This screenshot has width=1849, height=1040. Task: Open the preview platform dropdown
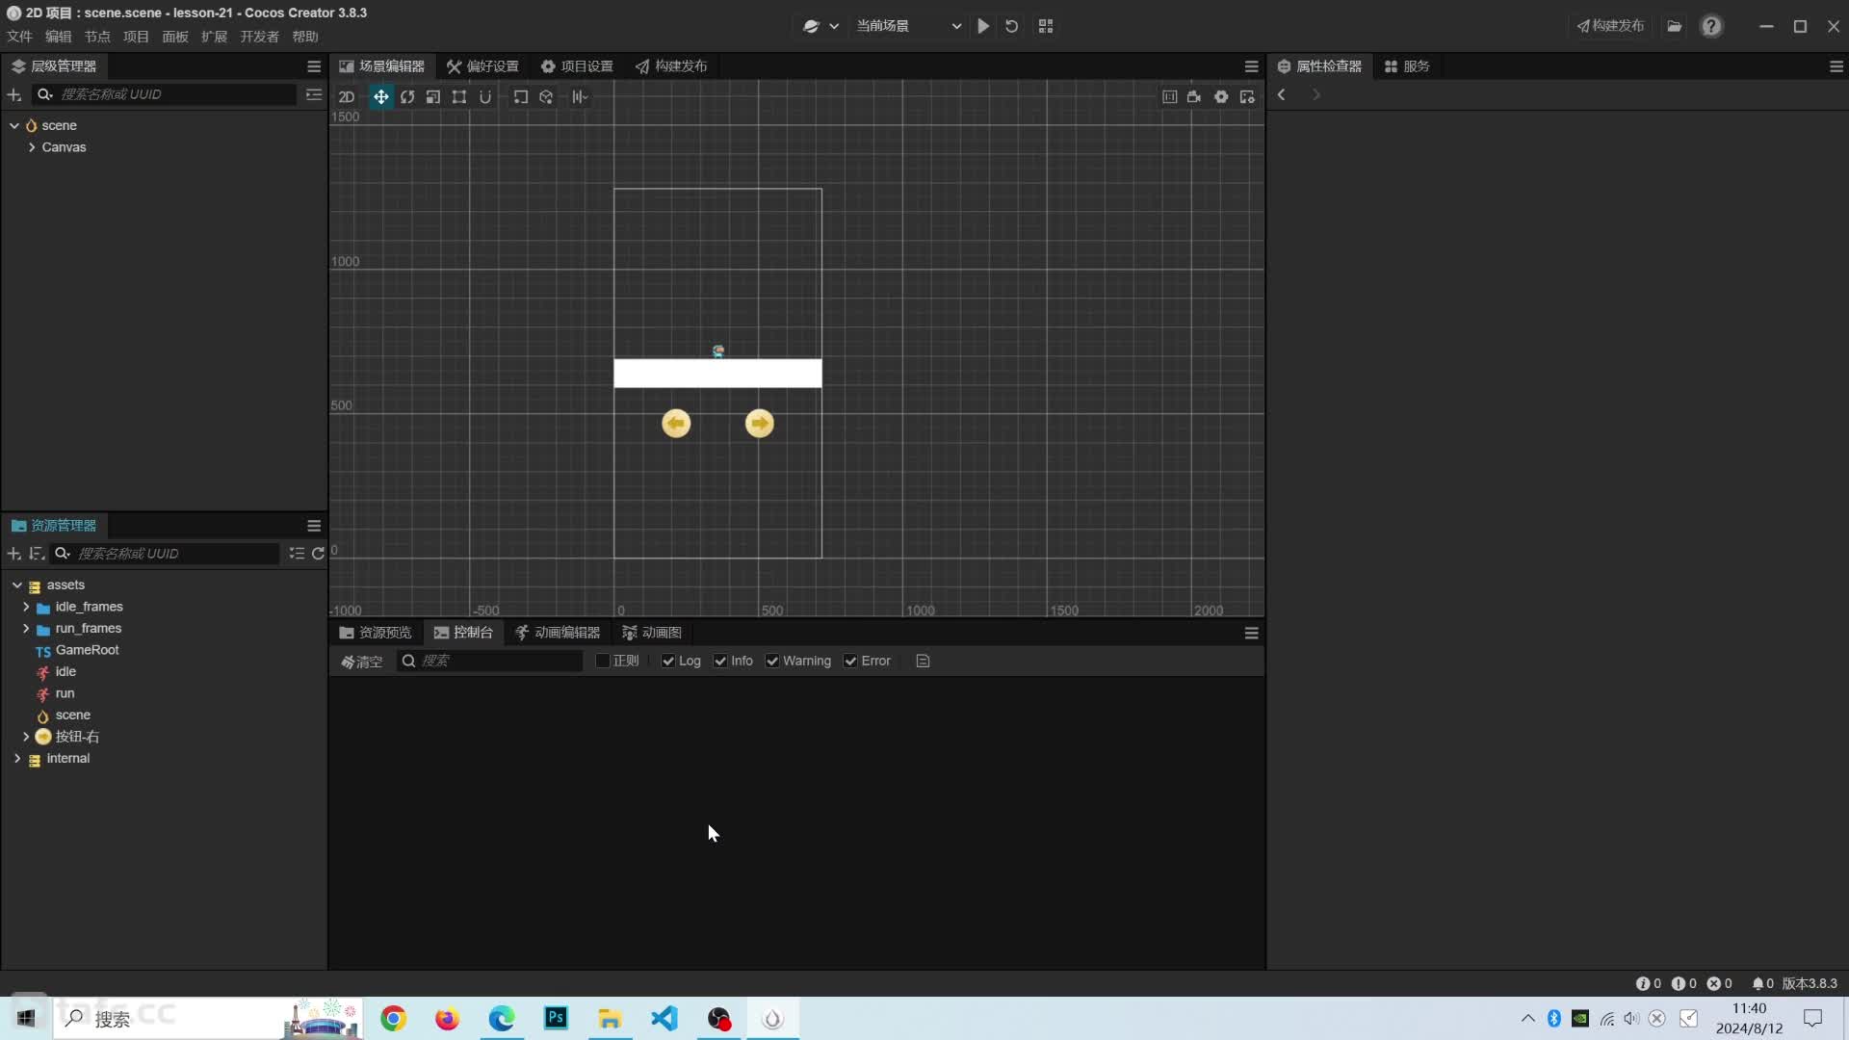[820, 26]
